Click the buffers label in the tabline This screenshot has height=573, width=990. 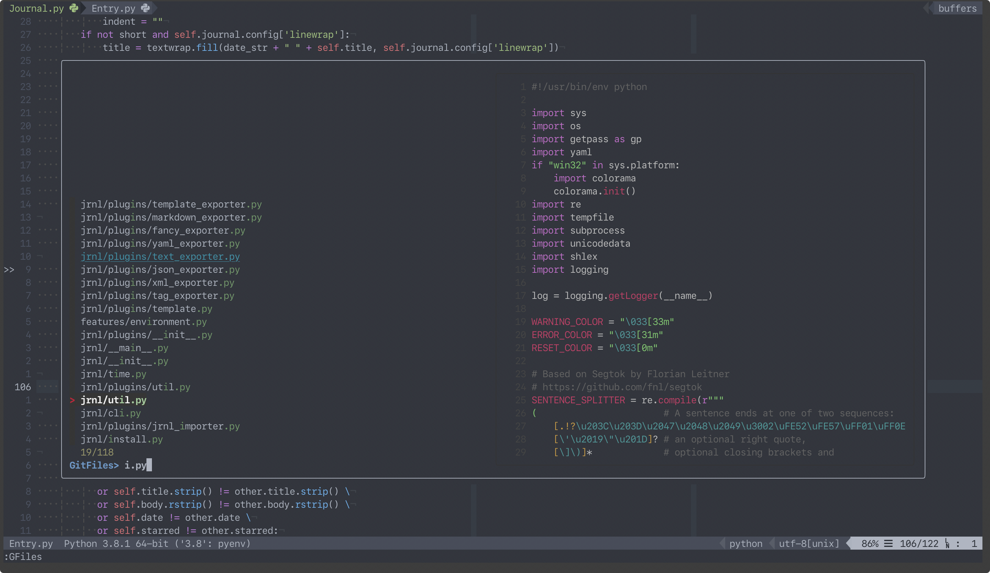[x=957, y=8]
